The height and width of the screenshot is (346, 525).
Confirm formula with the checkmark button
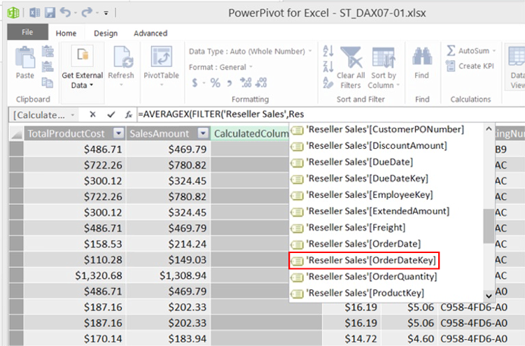(111, 114)
